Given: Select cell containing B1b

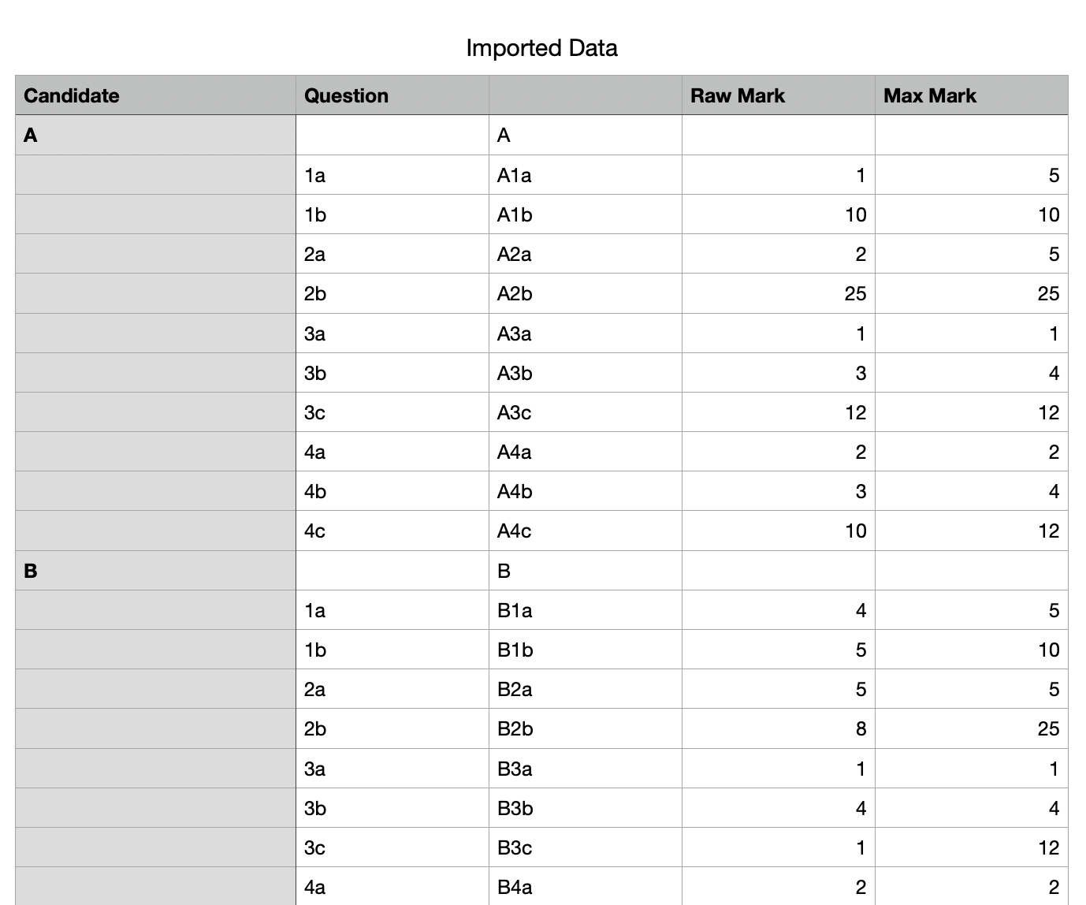Looking at the screenshot, I should pyautogui.click(x=585, y=650).
